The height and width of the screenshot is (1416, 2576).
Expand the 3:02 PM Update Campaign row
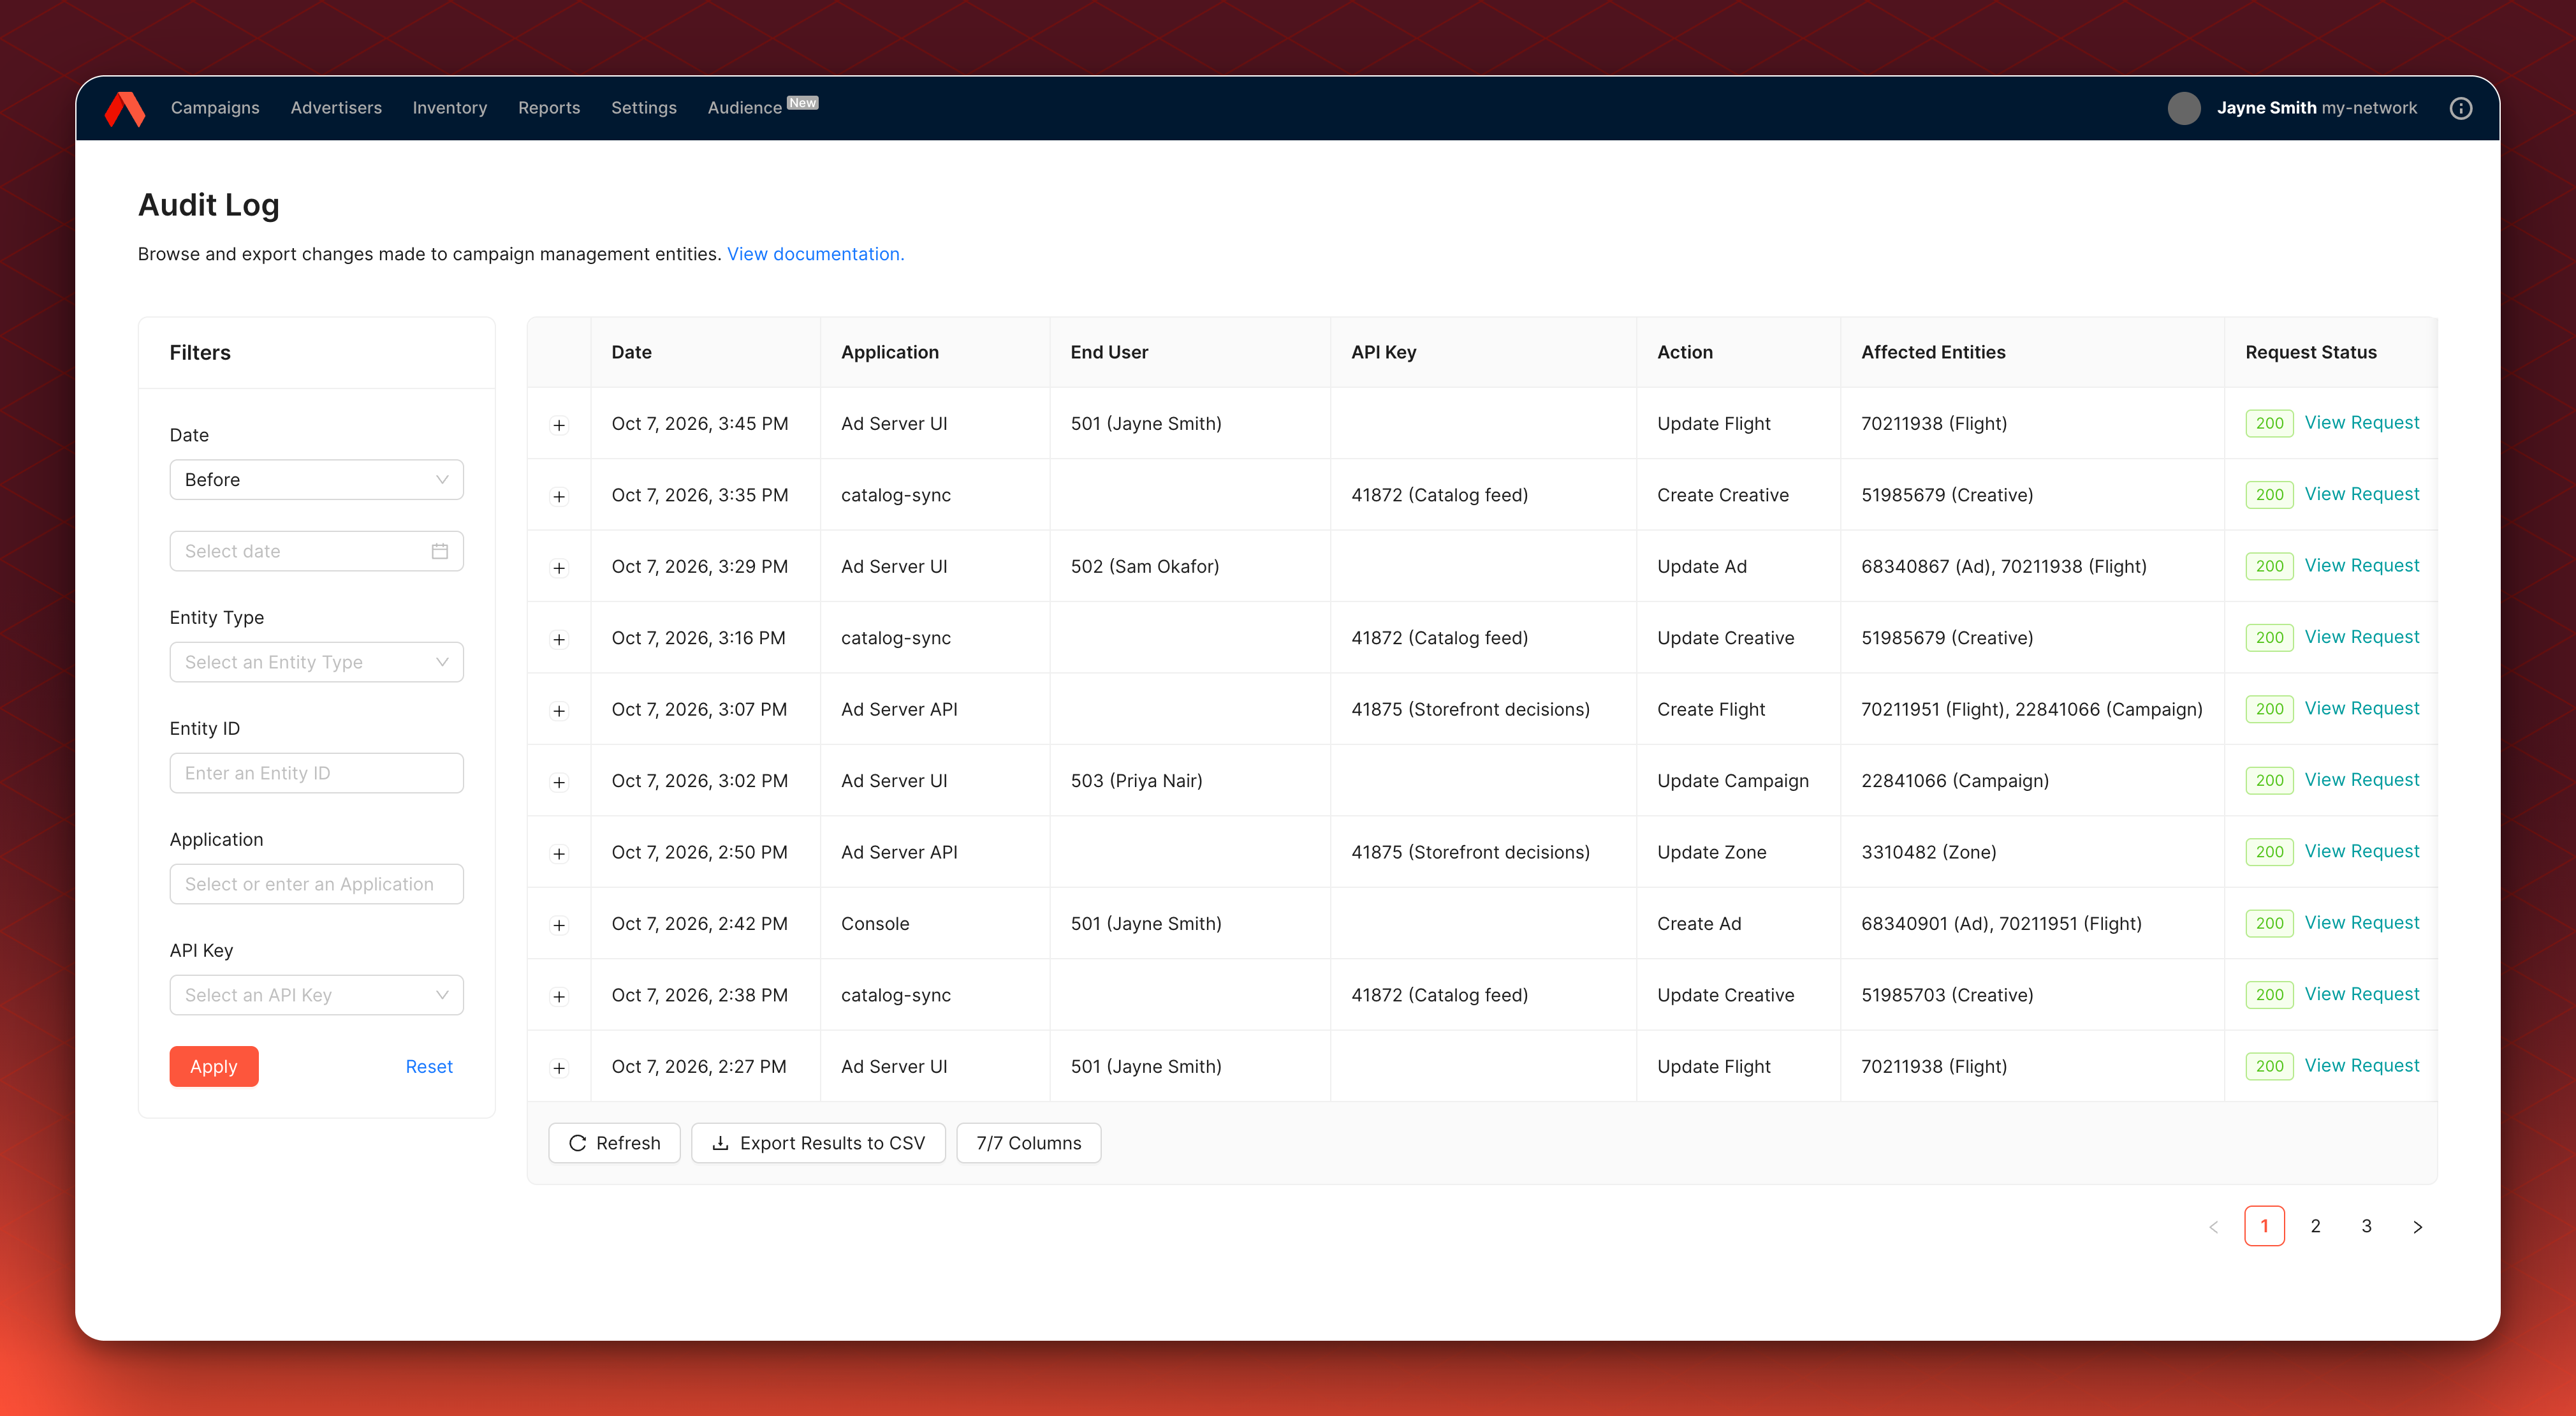coord(559,782)
